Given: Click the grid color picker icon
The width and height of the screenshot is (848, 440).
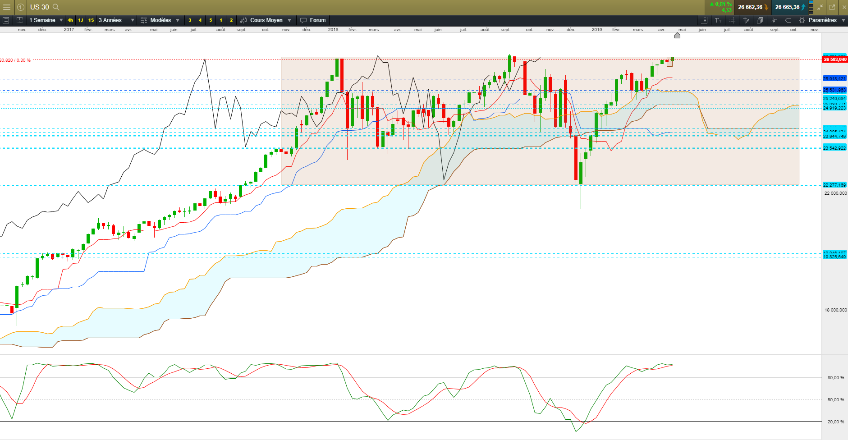Looking at the screenshot, I should pos(746,20).
